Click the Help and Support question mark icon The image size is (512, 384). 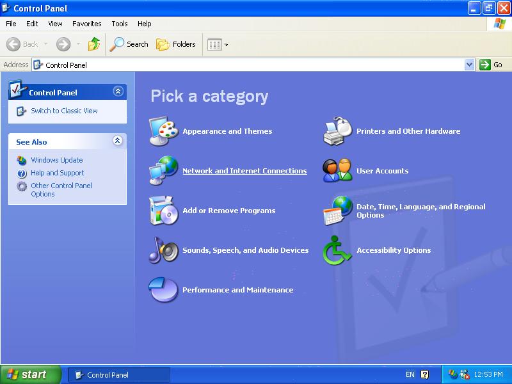click(22, 173)
